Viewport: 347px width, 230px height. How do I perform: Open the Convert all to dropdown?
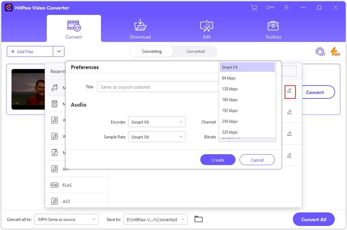click(67, 219)
